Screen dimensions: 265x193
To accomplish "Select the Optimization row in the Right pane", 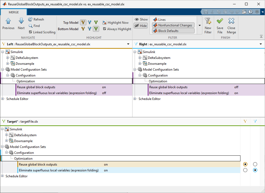I will tap(158, 81).
